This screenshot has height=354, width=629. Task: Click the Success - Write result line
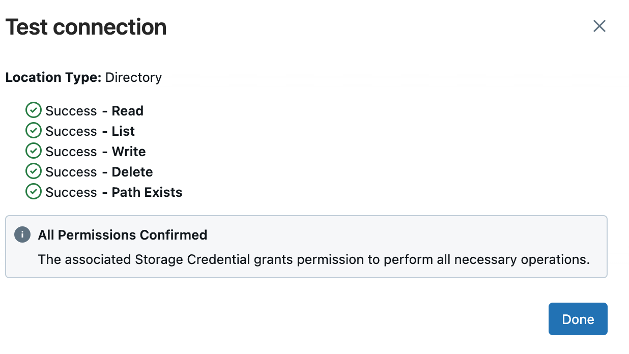(x=95, y=151)
